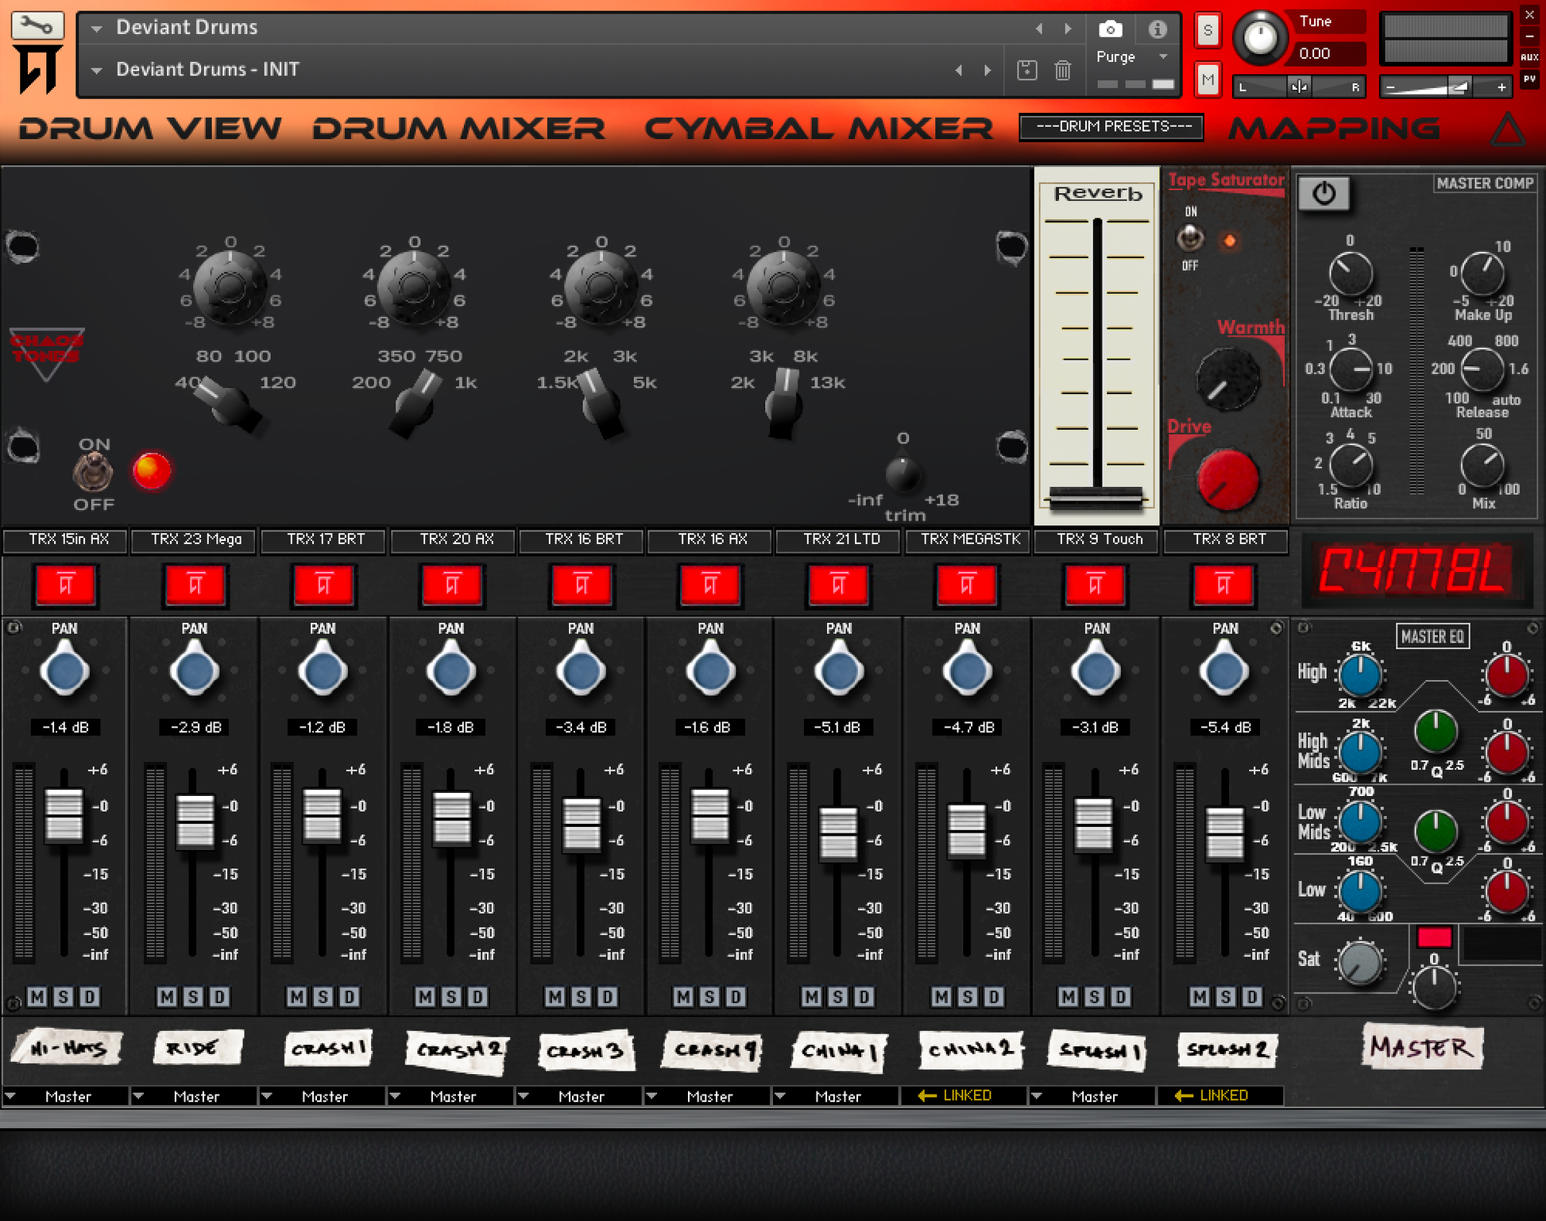Mute the instrument with header M button
The height and width of the screenshot is (1221, 1546).
tap(1208, 79)
